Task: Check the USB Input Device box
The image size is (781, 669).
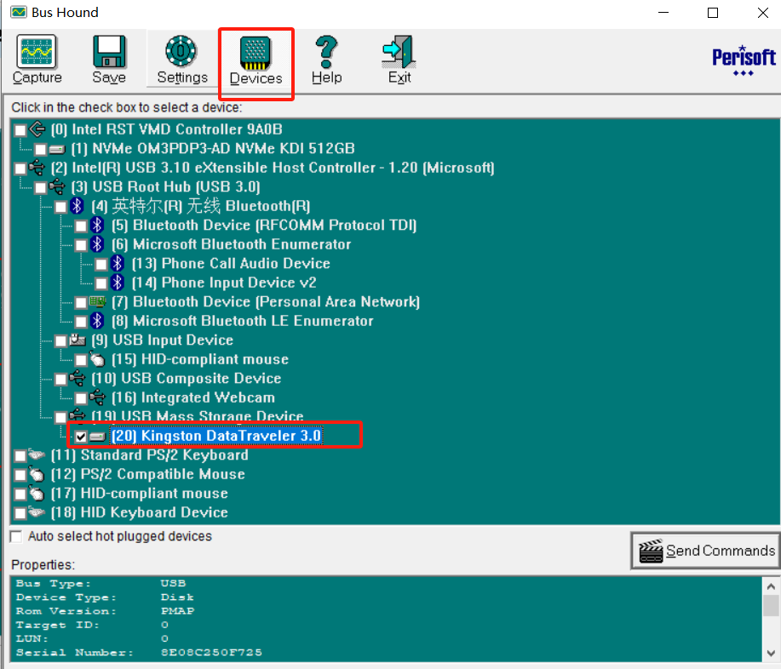Action: tap(60, 341)
